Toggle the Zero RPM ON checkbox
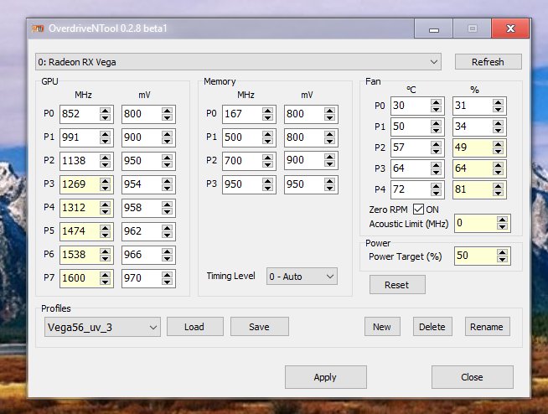The width and height of the screenshot is (548, 414). click(418, 210)
